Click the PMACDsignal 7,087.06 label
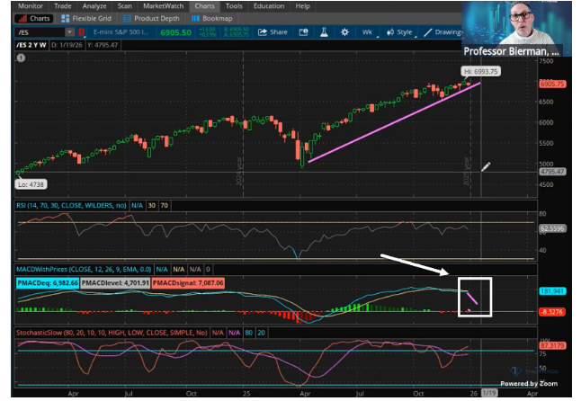 [188, 283]
